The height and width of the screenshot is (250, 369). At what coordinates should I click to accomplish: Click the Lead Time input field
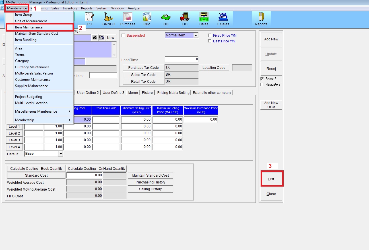point(182,59)
